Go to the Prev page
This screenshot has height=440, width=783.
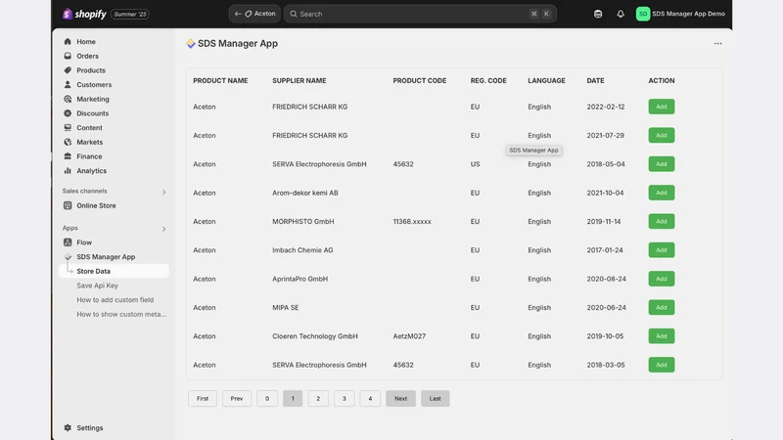tap(237, 399)
